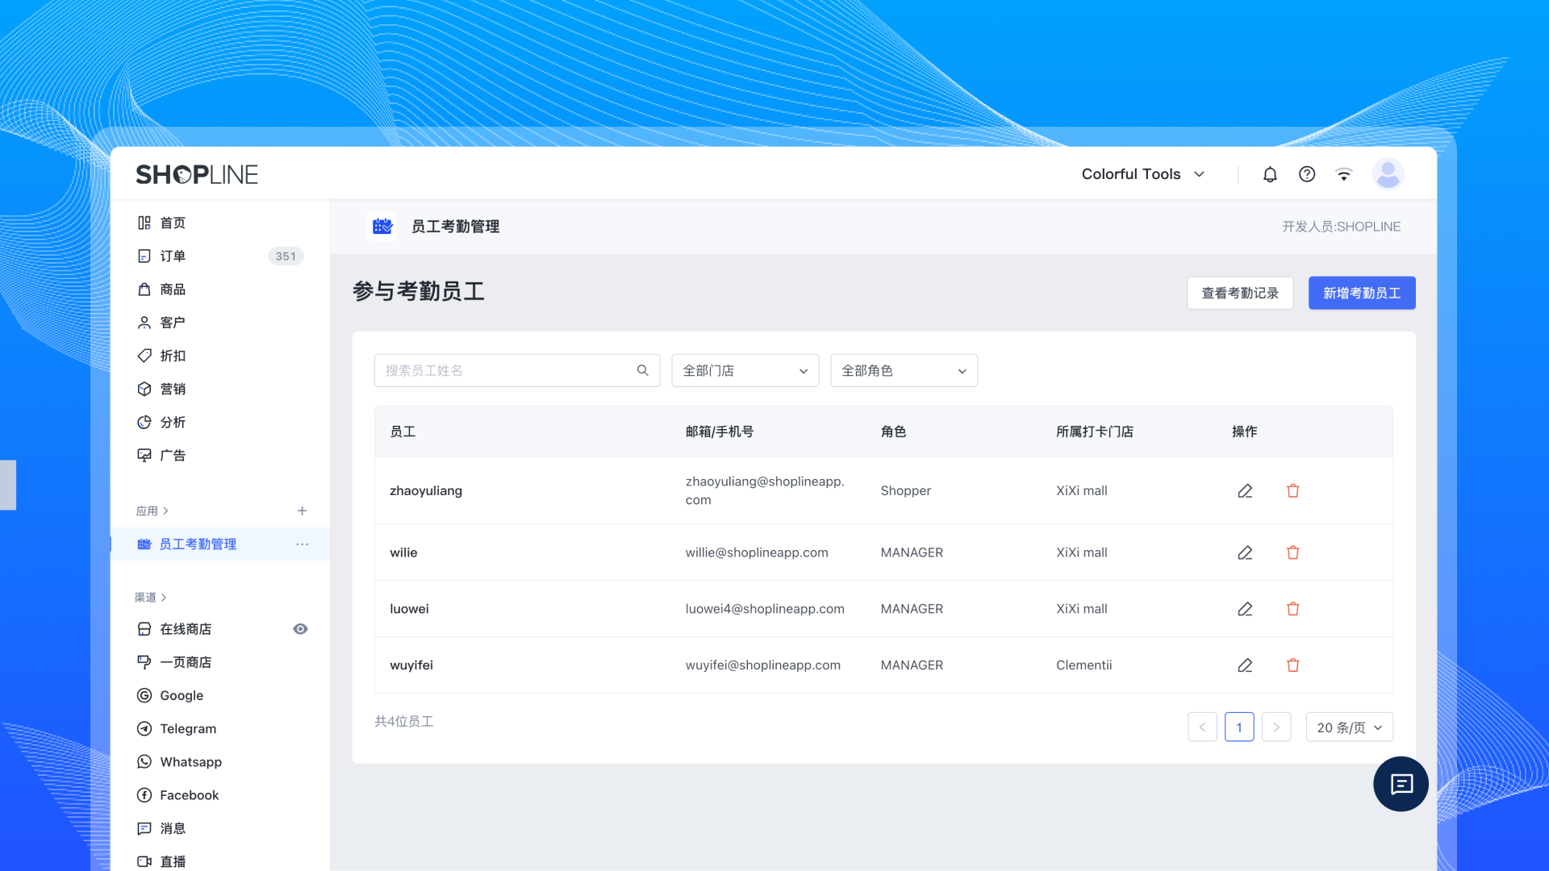Select page 1 in pagination

tap(1239, 727)
